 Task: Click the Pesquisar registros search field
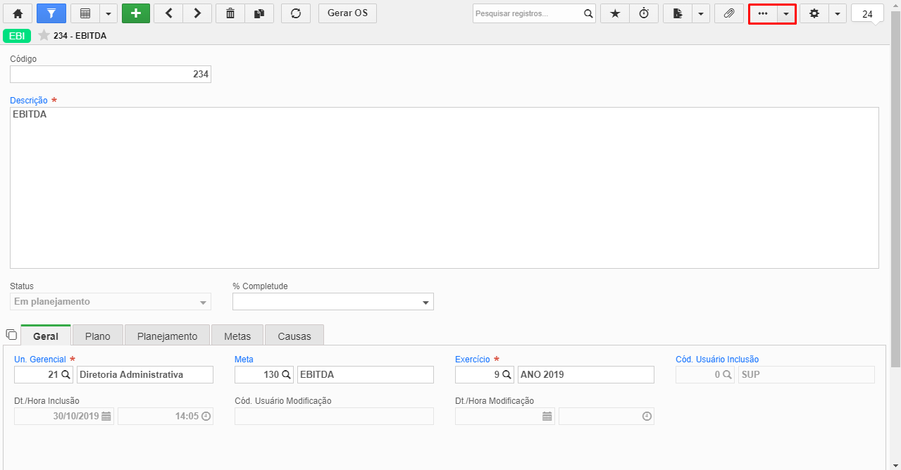click(x=527, y=13)
